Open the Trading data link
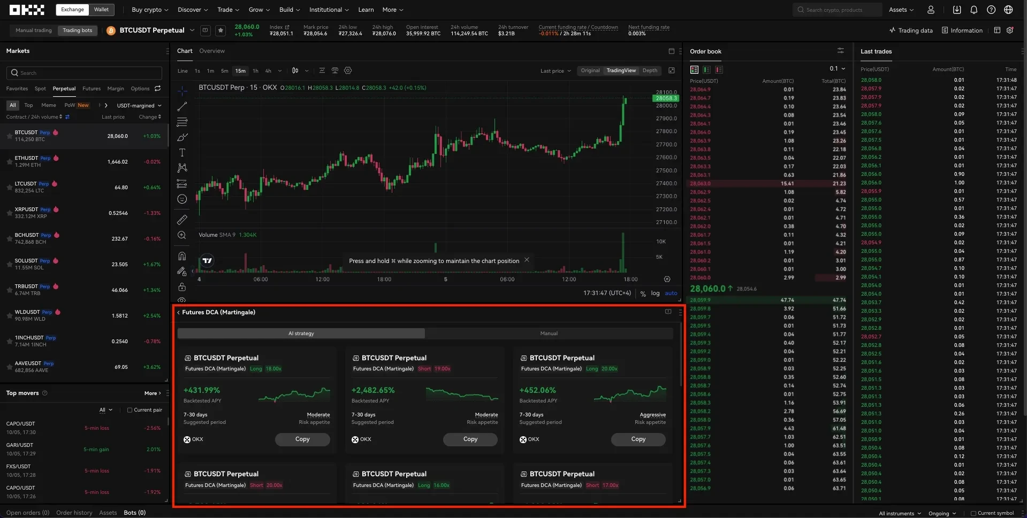Viewport: 1027px width, 518px height. tap(911, 30)
